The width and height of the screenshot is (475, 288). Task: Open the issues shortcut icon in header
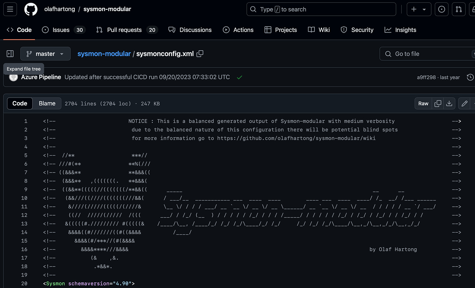[441, 9]
